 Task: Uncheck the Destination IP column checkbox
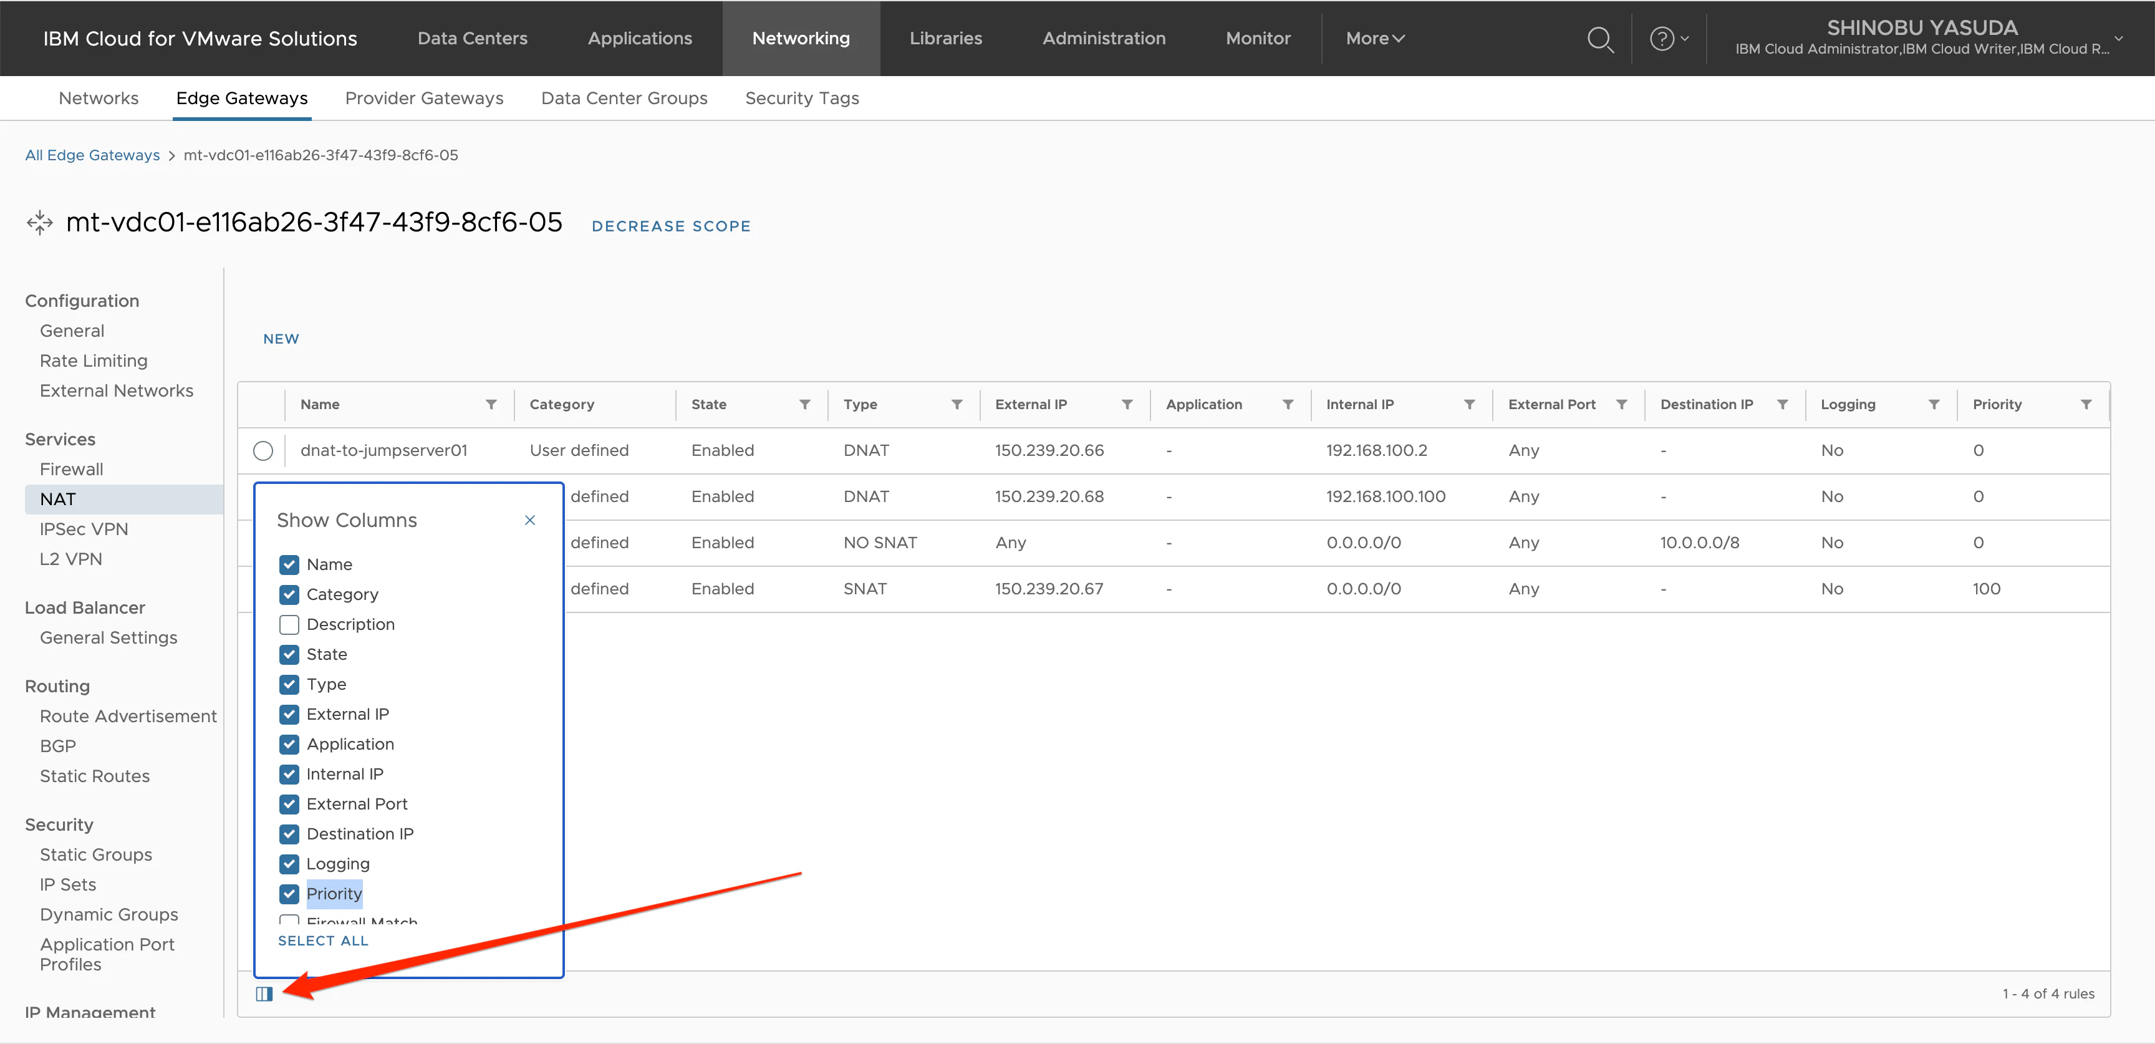tap(289, 834)
